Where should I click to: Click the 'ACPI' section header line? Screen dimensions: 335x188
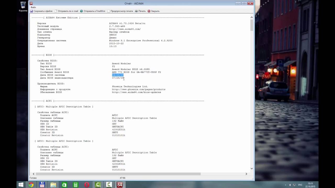pyautogui.click(x=118, y=101)
